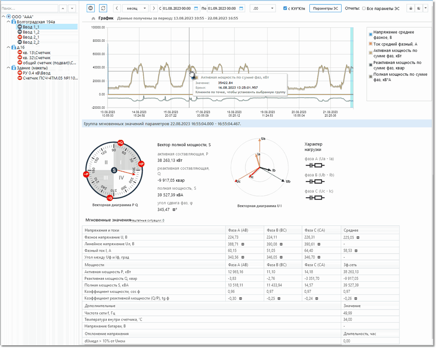Collapse the Волгоградская 194а tree node
Viewport: 436px width, 348px height.
click(x=8, y=22)
